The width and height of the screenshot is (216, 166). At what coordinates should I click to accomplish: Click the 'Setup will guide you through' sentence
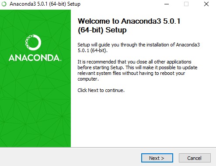[139, 45]
